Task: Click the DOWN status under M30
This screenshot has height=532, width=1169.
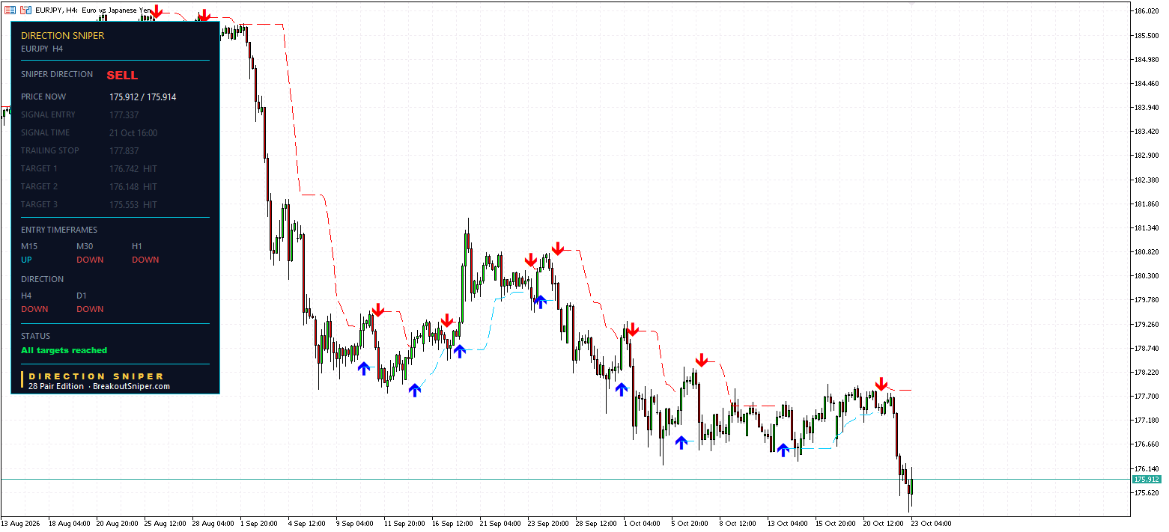Action: (90, 260)
